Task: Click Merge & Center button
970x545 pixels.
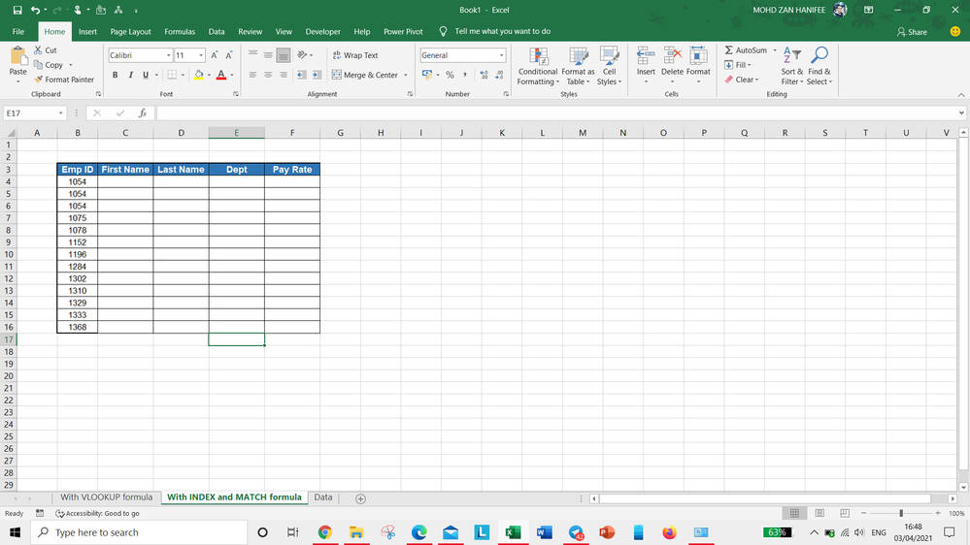Action: (365, 75)
